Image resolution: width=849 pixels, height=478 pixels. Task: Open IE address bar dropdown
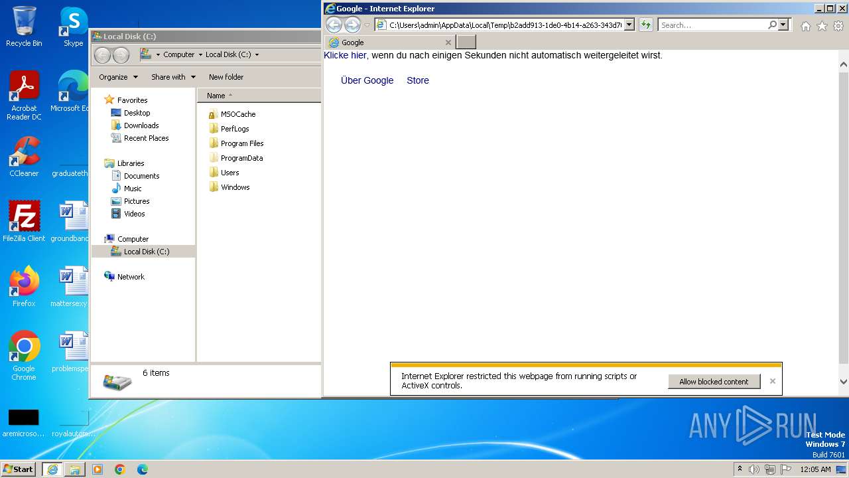(629, 25)
